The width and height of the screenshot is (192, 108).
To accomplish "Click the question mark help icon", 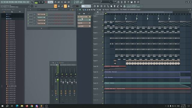I will [128, 2].
